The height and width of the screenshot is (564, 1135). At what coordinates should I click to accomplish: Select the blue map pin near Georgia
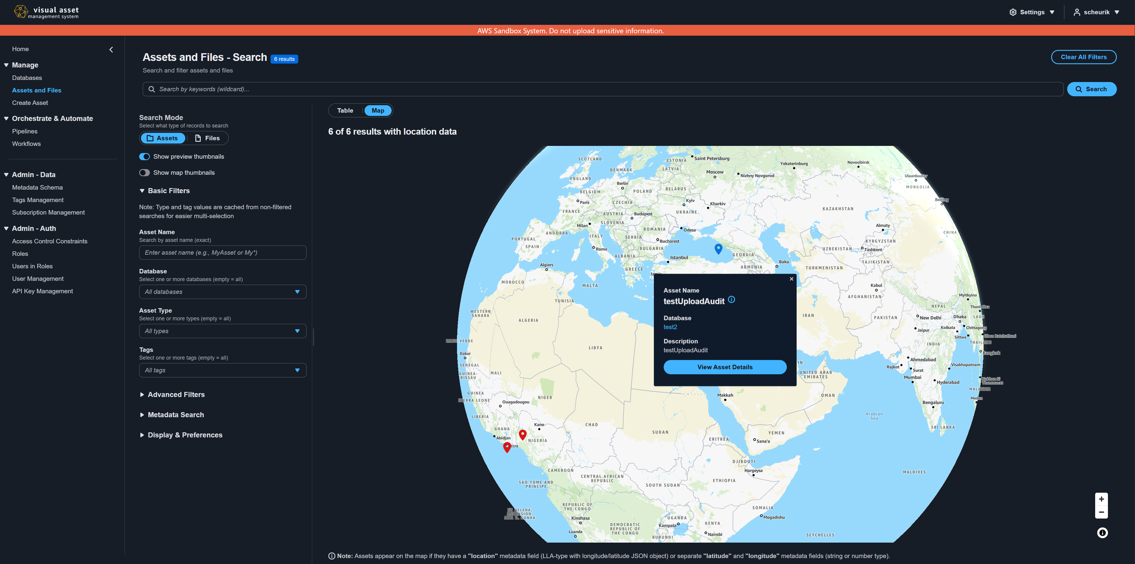coord(718,249)
